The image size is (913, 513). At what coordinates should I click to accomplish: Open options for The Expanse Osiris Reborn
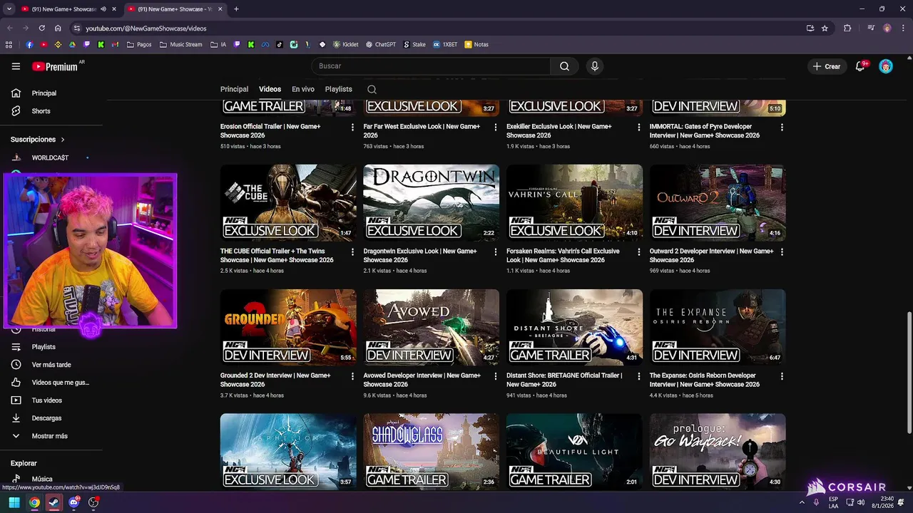782,376
